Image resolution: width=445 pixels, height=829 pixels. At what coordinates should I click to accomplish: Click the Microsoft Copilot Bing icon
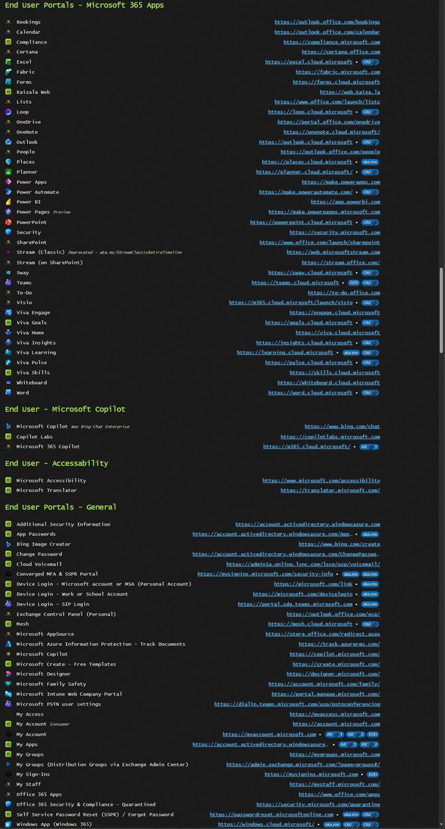[8, 427]
